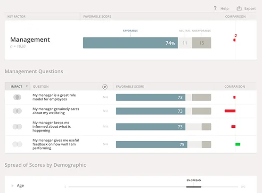Open 'My manager gives me useful feedback' question

pyautogui.click(x=56, y=144)
